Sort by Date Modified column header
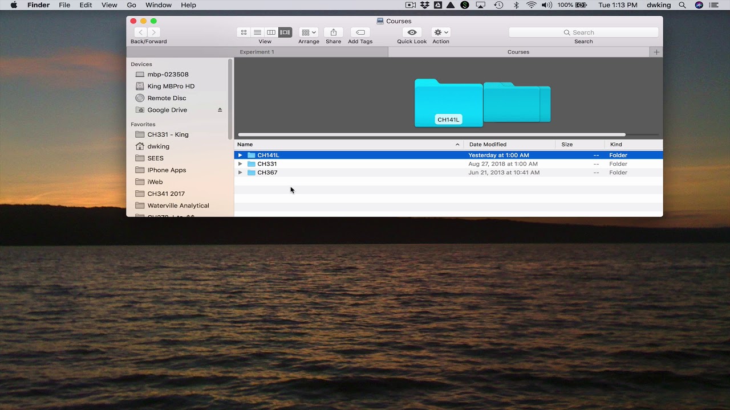 (x=509, y=145)
